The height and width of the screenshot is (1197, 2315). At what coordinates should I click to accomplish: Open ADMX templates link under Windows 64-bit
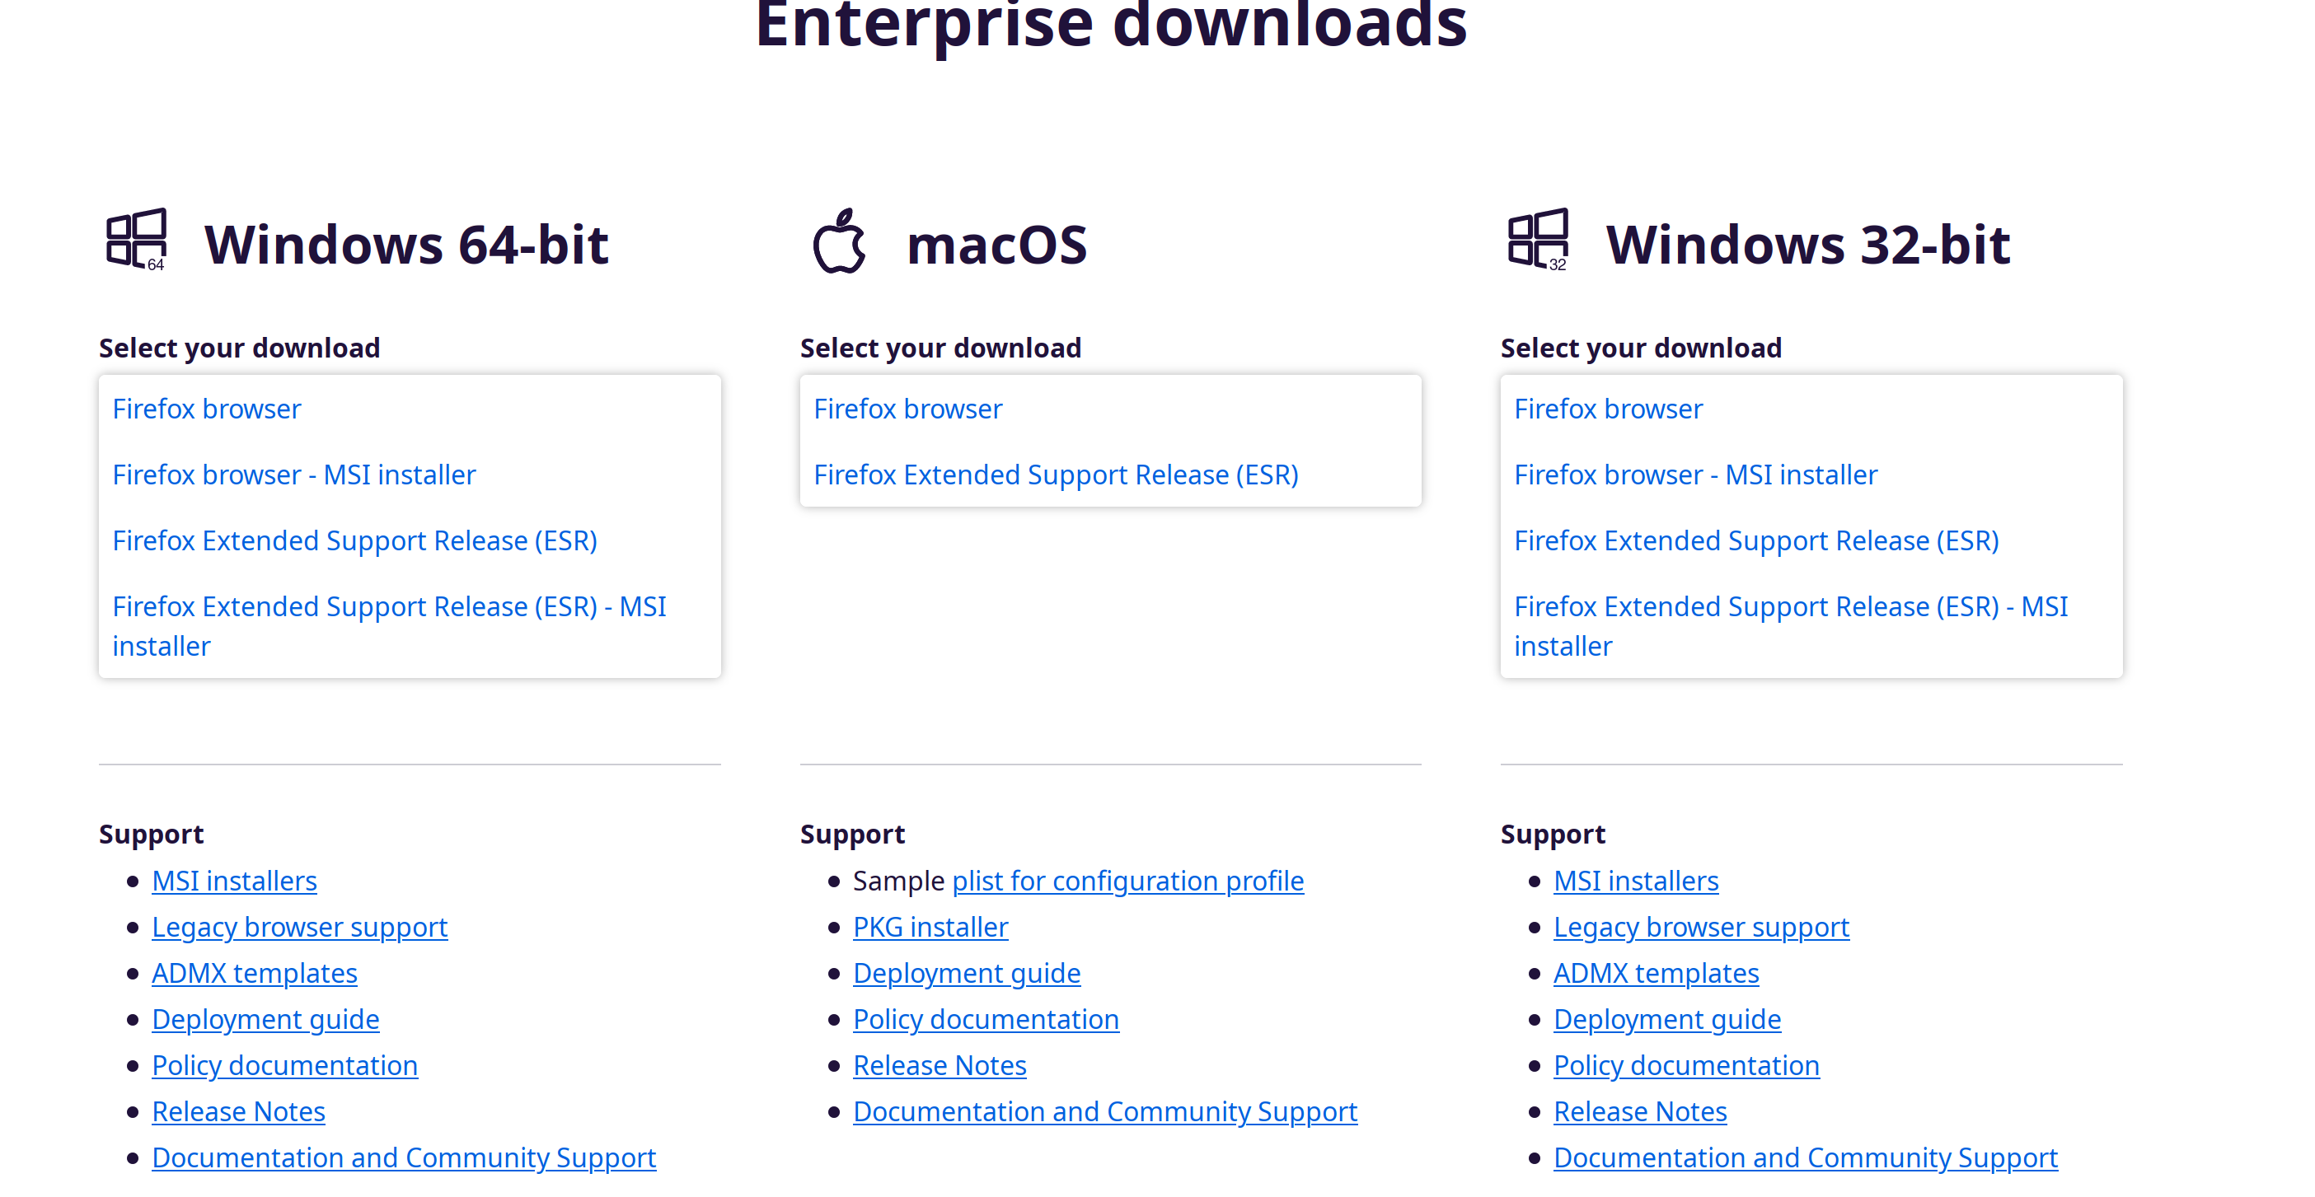255,973
